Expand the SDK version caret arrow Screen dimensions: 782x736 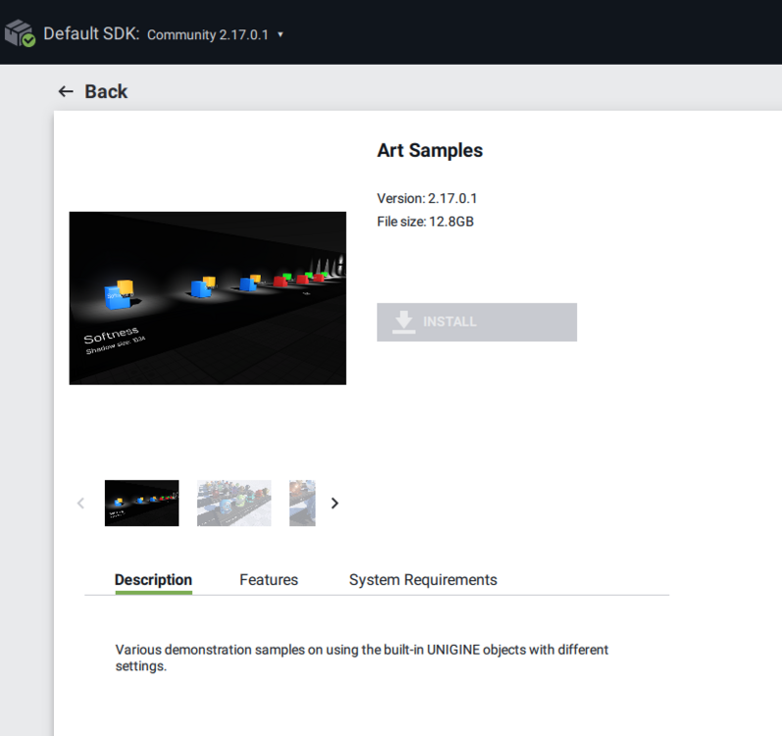click(281, 34)
